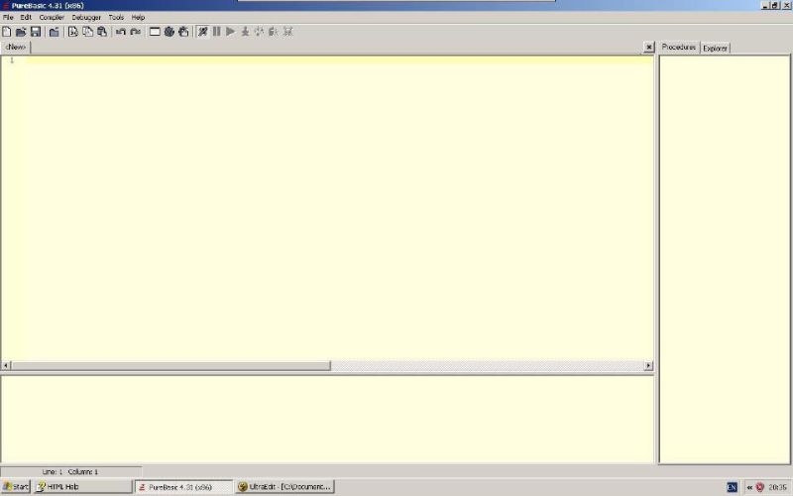Switch to UltraEdit taskbar window

[284, 487]
